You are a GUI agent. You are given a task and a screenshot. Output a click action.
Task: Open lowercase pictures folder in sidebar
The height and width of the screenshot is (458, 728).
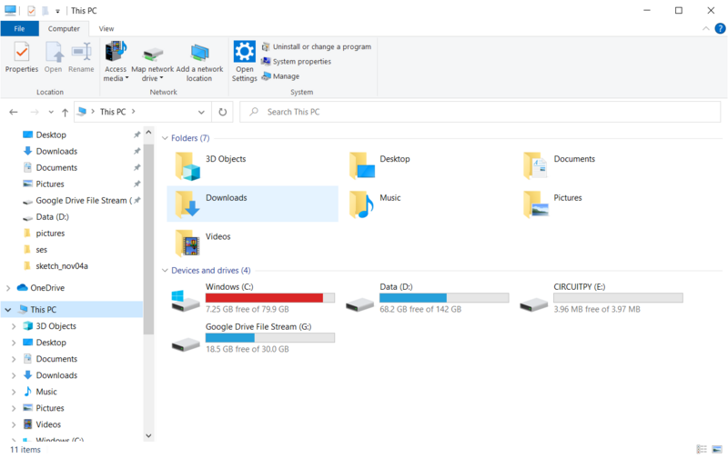coord(50,234)
